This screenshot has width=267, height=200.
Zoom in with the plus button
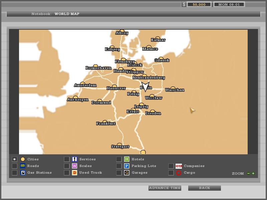pos(253,173)
